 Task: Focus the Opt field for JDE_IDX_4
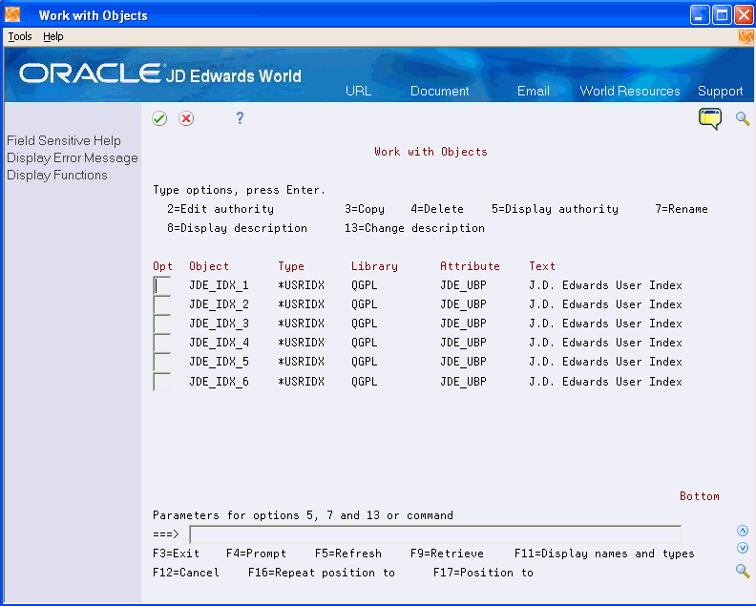161,343
